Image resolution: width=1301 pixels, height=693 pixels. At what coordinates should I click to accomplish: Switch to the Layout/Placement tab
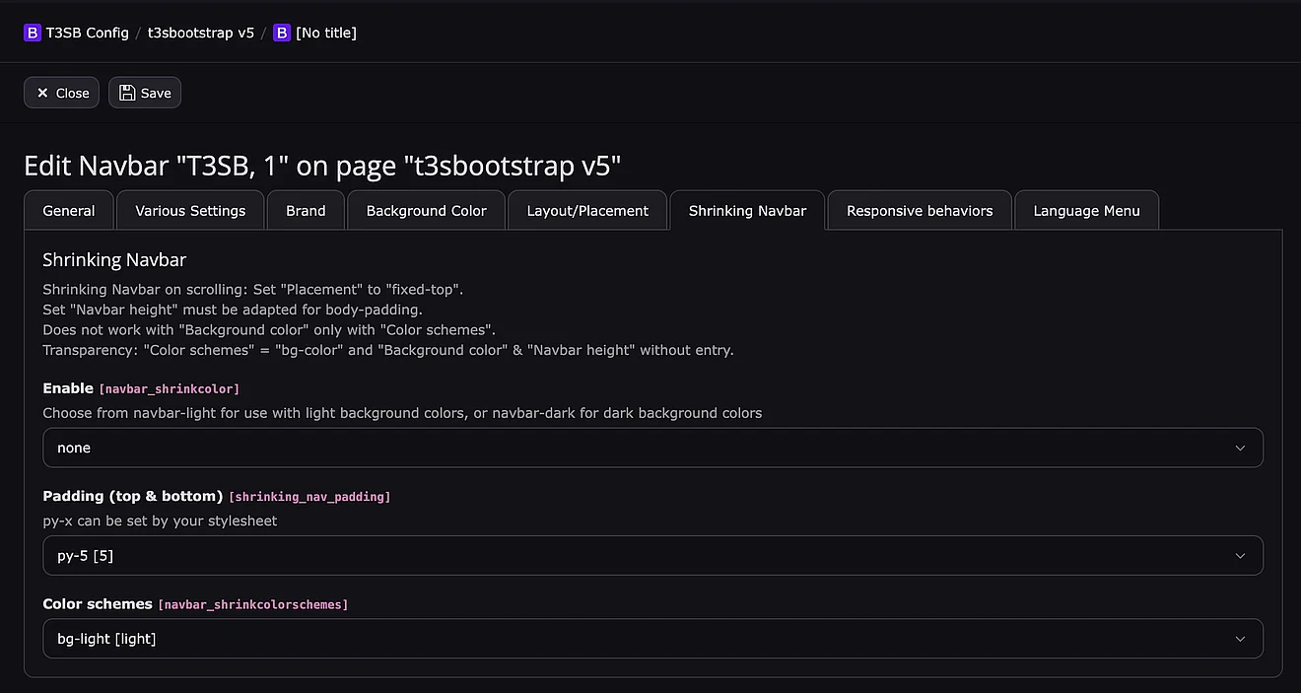click(x=587, y=211)
